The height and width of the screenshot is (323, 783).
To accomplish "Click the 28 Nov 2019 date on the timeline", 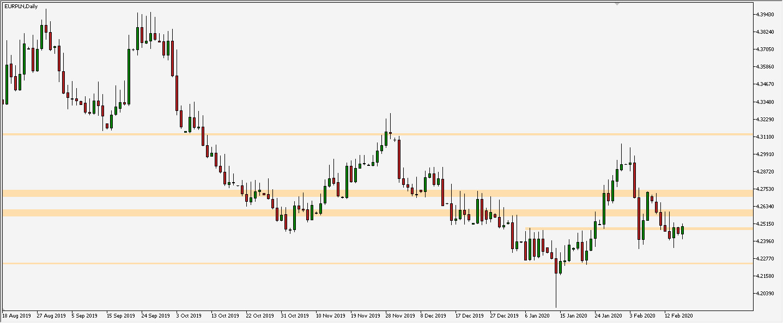I will point(402,315).
